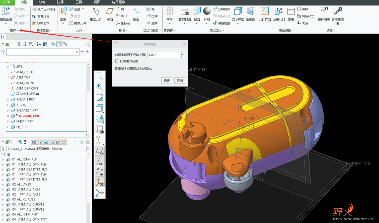Open the 草绘 sketch tool
Screen dimensions: 379x223
136,11
